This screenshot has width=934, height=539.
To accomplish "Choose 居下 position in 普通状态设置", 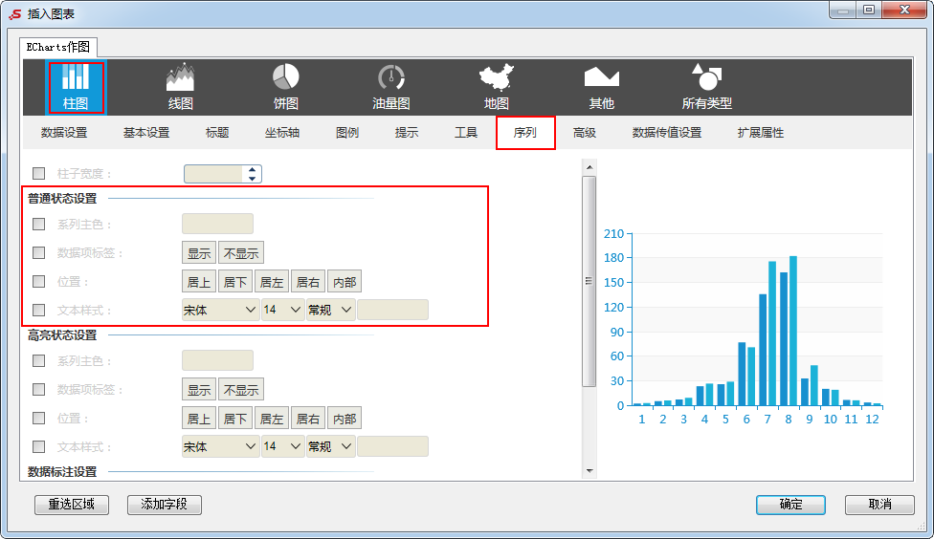I will 235,281.
